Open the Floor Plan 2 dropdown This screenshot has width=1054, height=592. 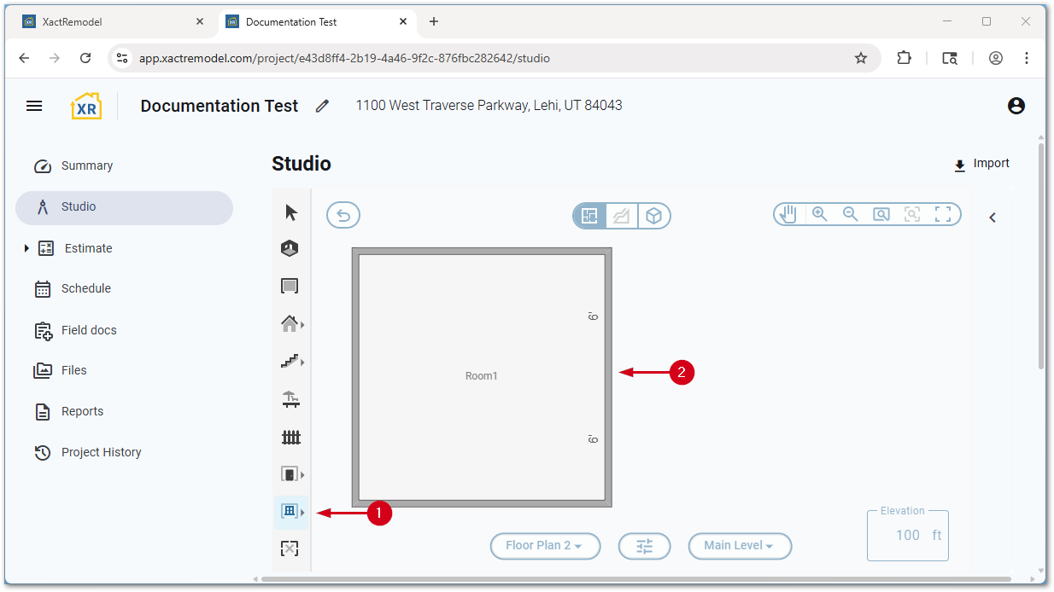(x=545, y=546)
